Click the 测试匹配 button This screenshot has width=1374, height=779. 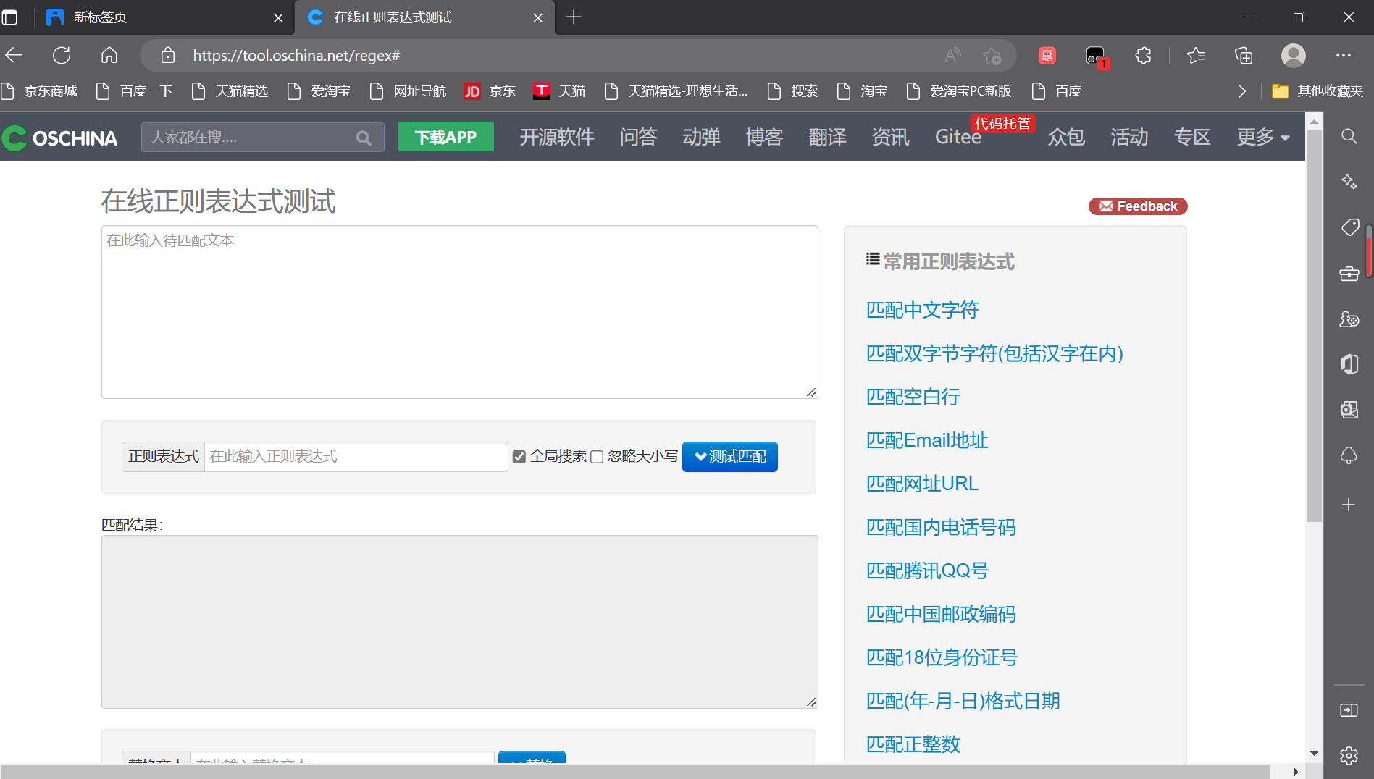[x=730, y=457]
